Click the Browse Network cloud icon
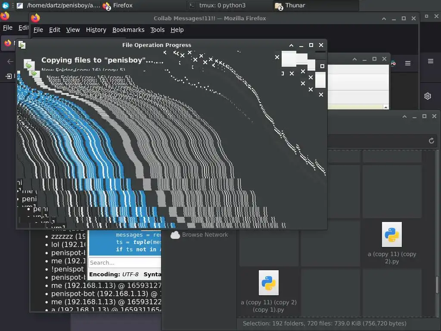This screenshot has width=441, height=331. (175, 235)
